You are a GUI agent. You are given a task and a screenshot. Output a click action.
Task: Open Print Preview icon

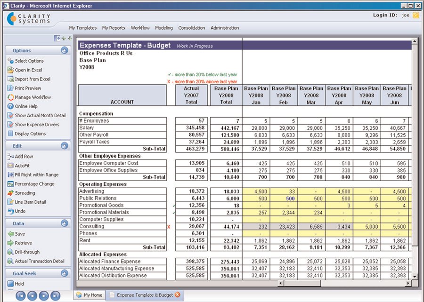(x=10, y=88)
